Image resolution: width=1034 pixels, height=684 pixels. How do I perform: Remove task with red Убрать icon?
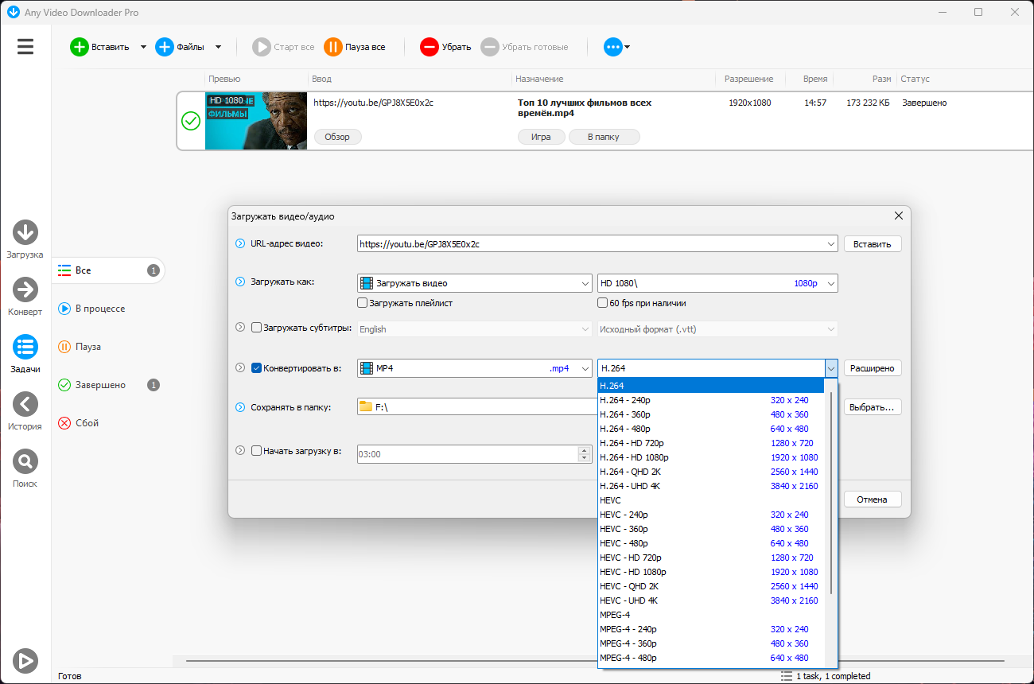click(x=430, y=47)
